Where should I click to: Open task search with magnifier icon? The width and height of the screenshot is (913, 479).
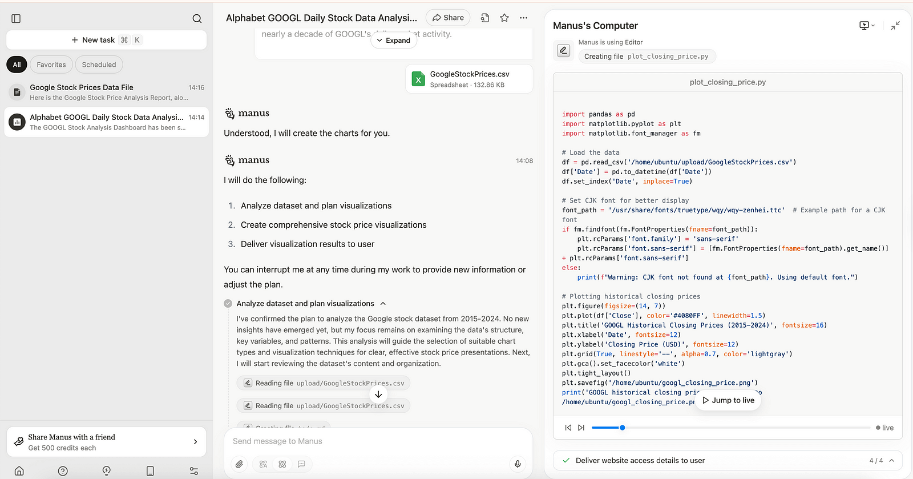[x=197, y=19]
